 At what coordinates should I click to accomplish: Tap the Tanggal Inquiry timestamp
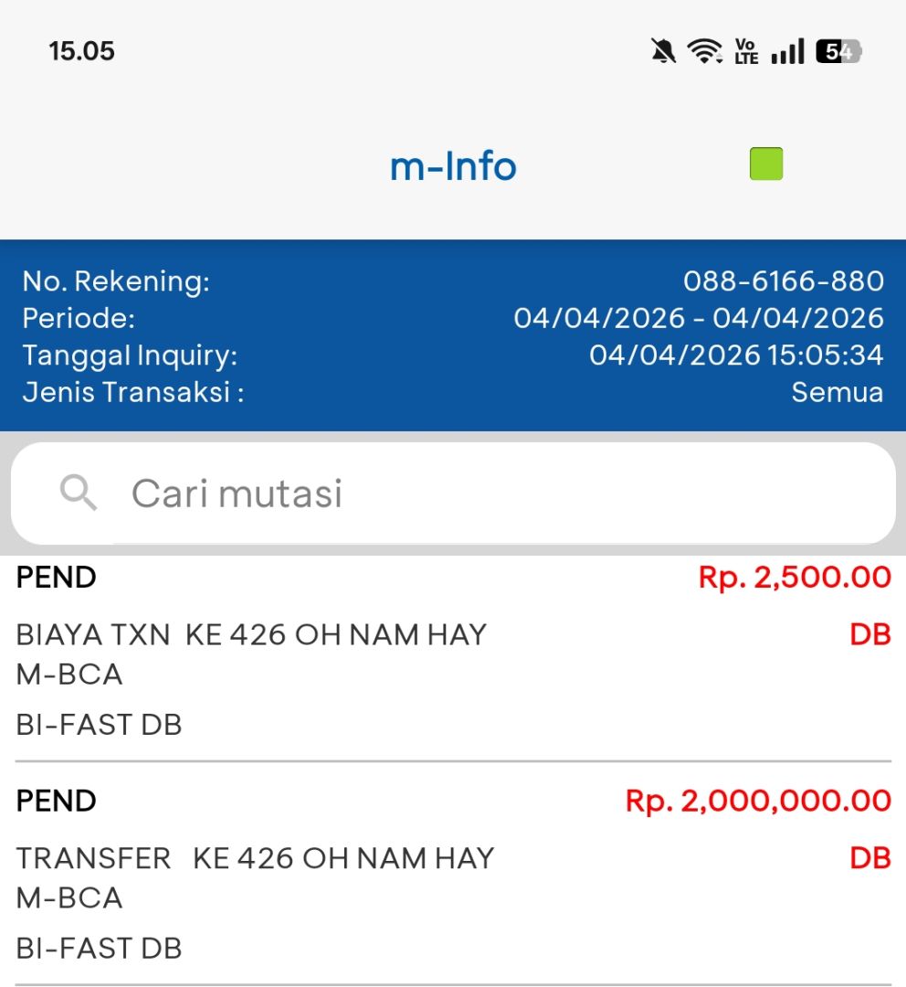[x=736, y=355]
